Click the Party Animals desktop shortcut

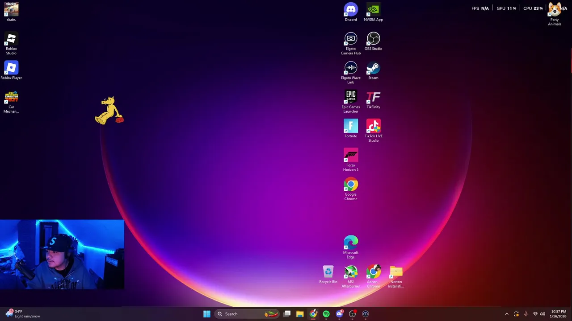(x=555, y=14)
